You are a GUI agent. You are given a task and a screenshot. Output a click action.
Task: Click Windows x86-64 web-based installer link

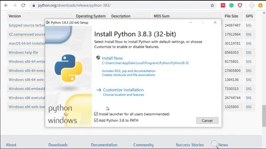pyautogui.click(x=27, y=79)
